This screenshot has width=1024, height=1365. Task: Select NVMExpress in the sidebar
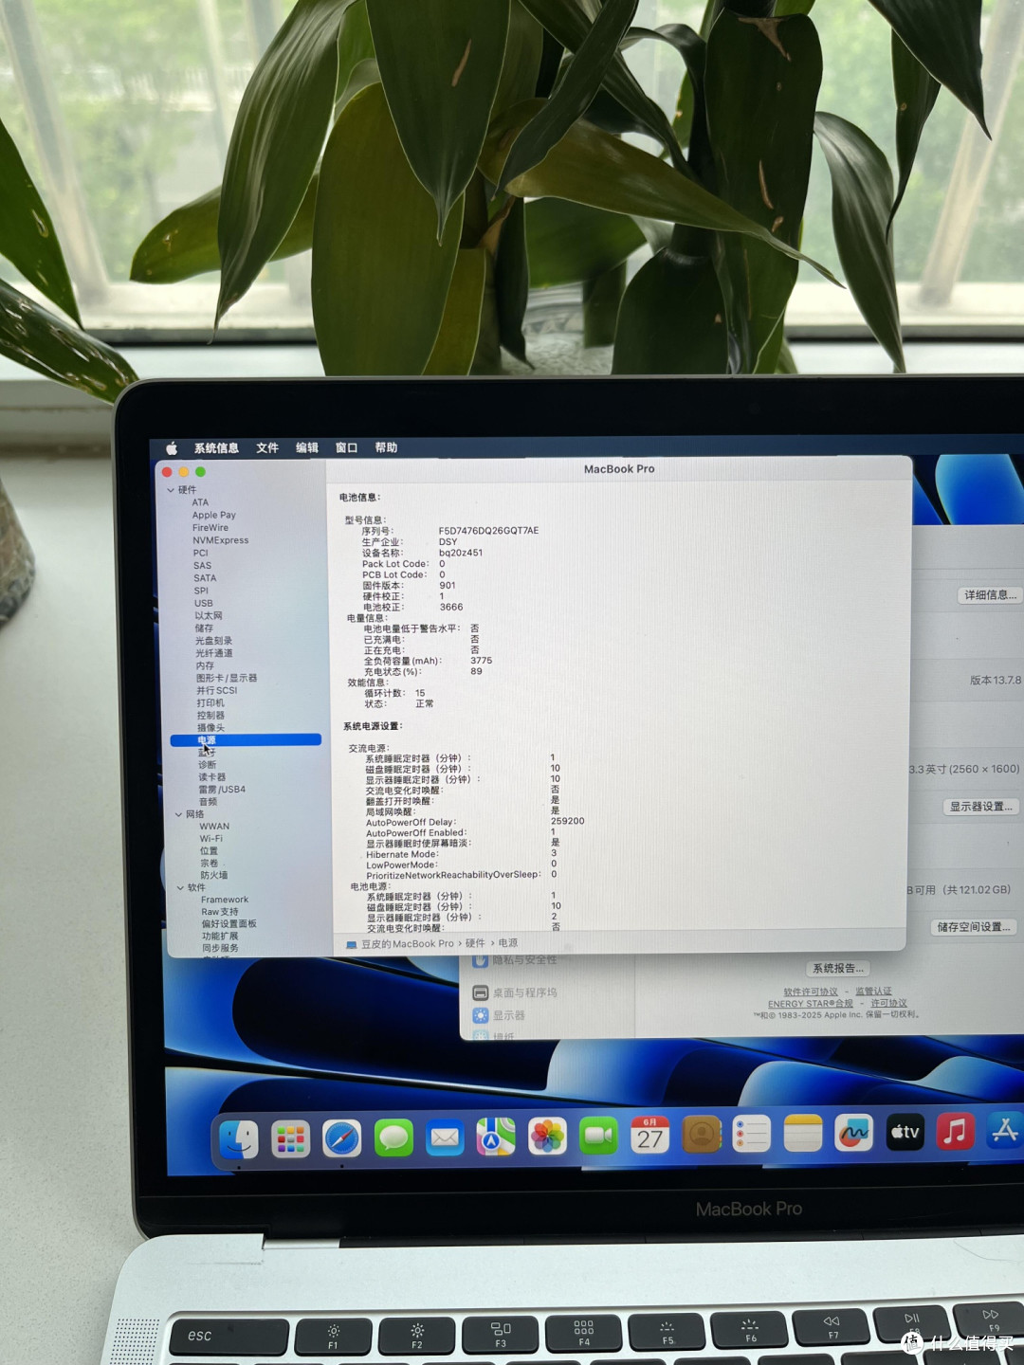coord(221,540)
